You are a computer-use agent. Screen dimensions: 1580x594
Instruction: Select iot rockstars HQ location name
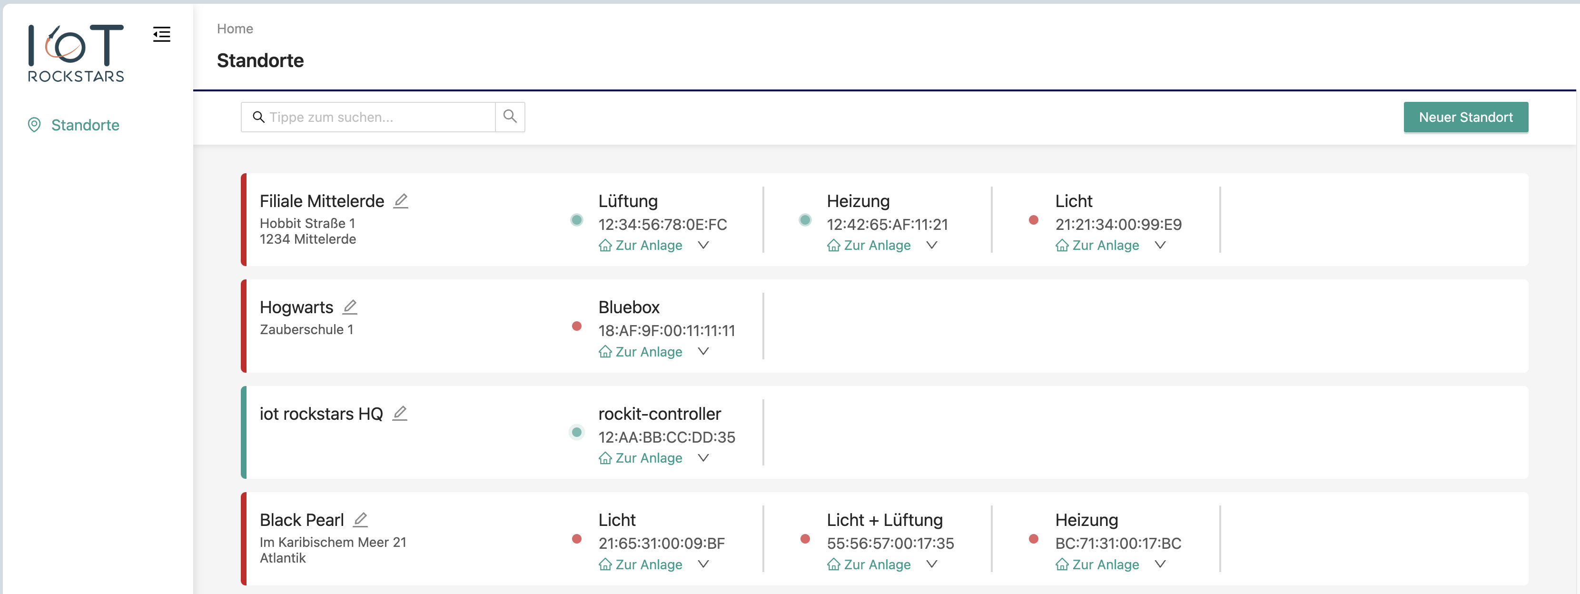click(321, 414)
